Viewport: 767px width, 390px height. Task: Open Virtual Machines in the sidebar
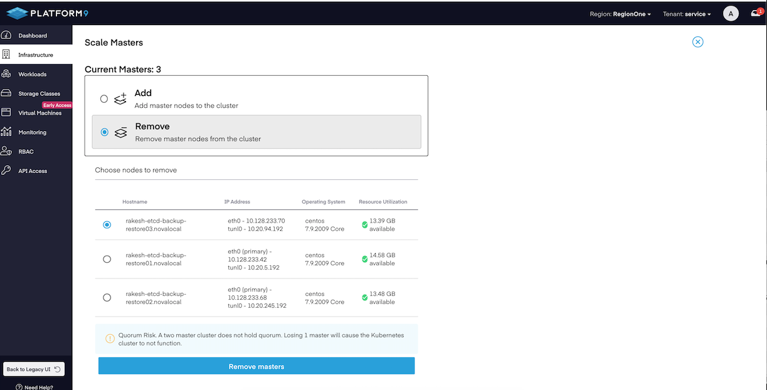pos(36,113)
